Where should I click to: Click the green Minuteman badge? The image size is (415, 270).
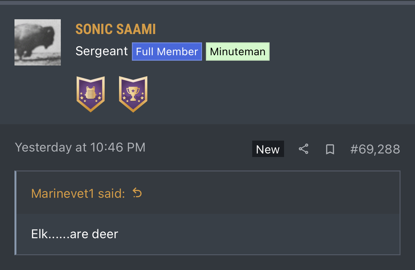coord(237,52)
